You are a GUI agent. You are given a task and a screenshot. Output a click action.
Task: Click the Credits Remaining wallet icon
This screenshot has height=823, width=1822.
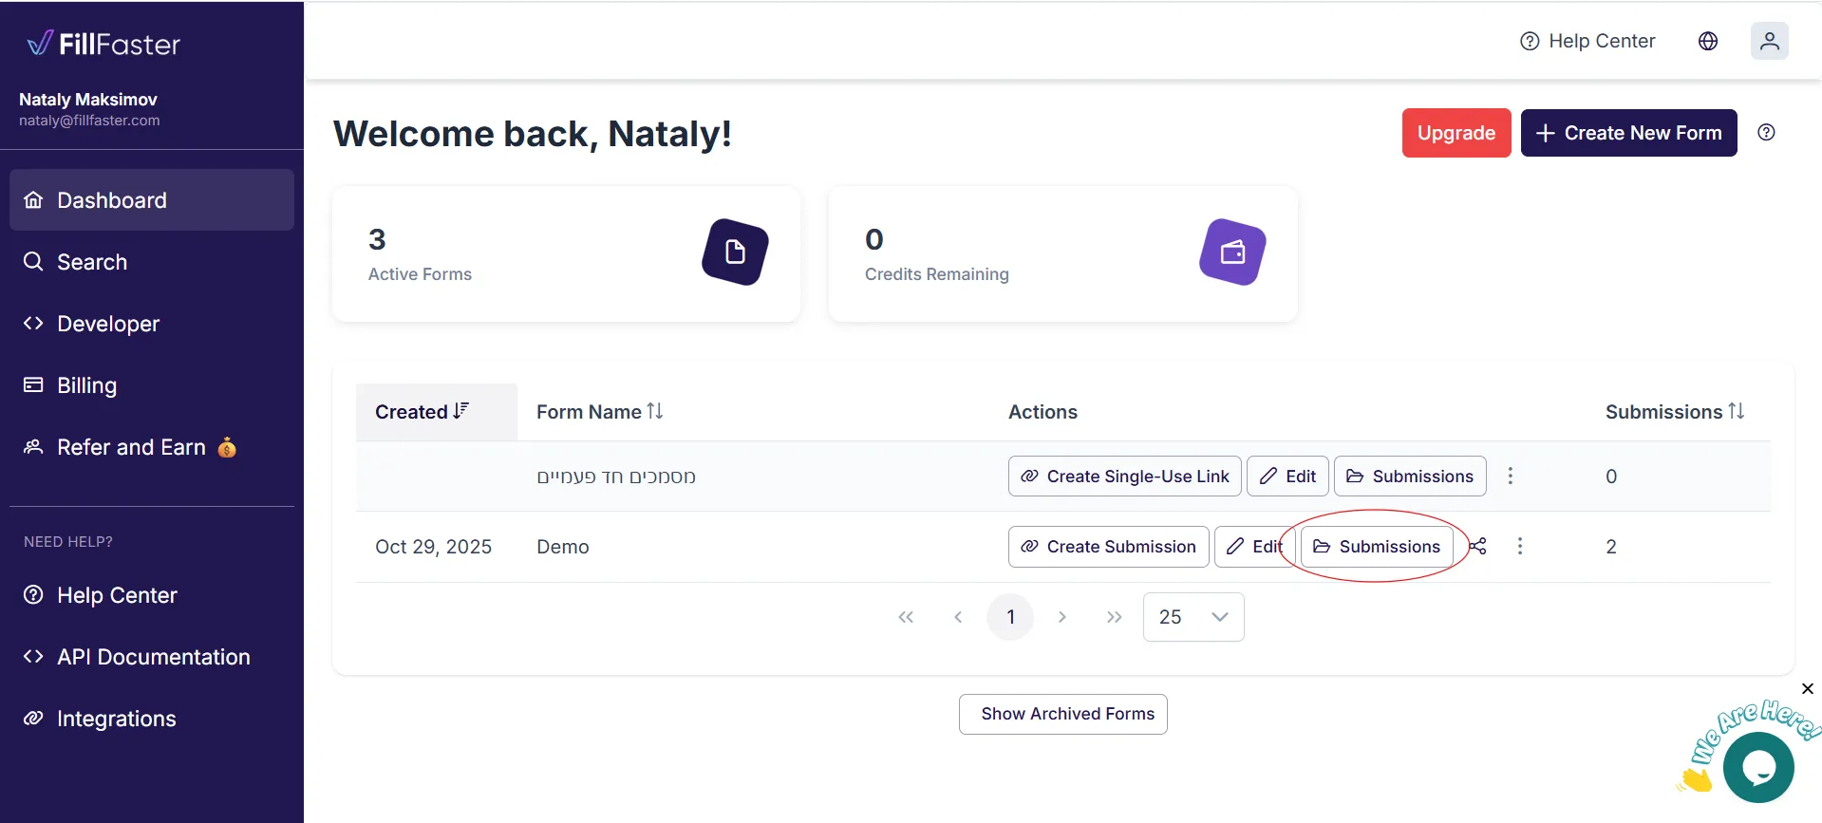pos(1231,252)
